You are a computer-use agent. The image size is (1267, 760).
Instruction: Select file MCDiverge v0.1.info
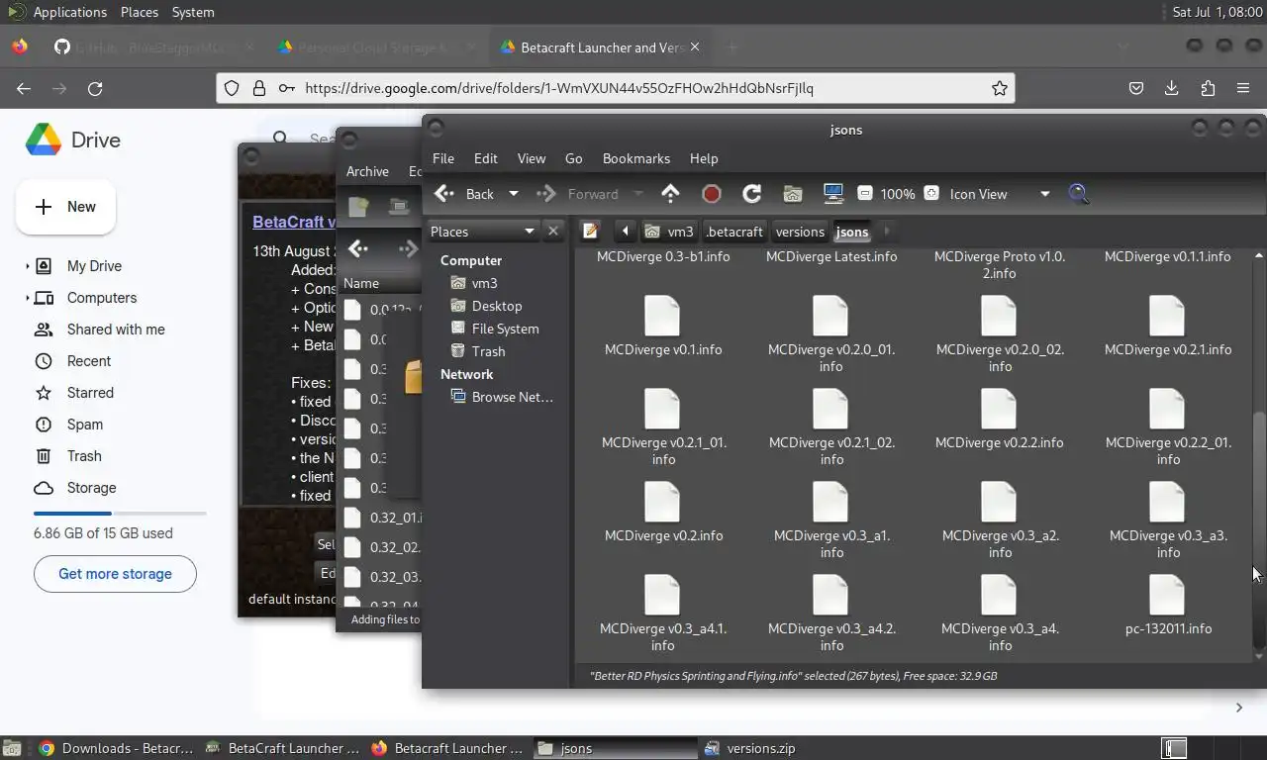(662, 327)
